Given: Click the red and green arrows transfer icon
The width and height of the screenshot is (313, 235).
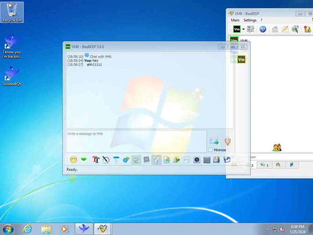Looking at the screenshot, I should 307,29.
